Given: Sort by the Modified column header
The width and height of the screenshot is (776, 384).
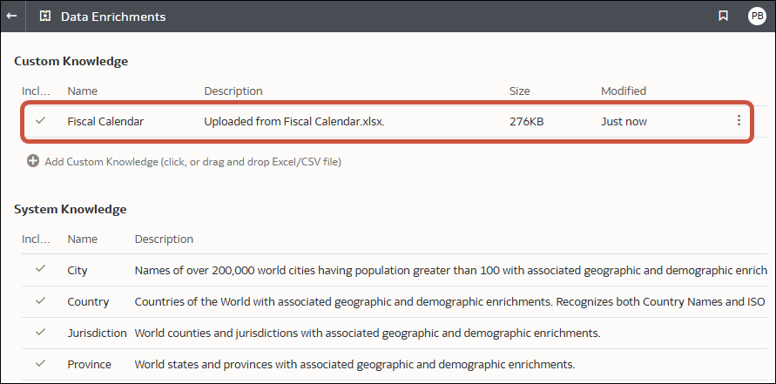Looking at the screenshot, I should (624, 91).
